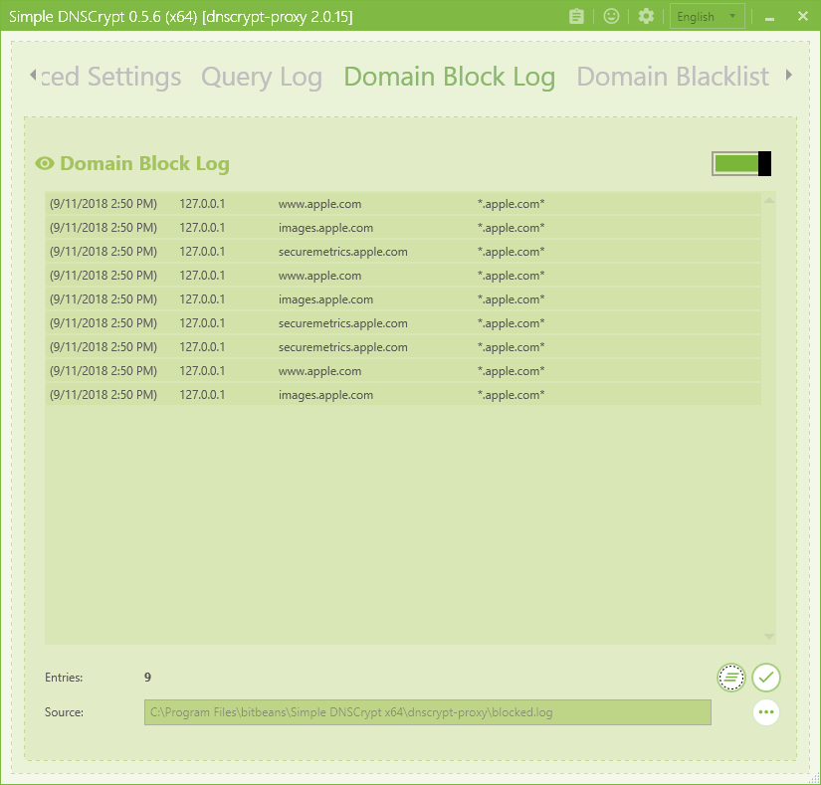Click the round checkmark icon button
The width and height of the screenshot is (821, 785).
(x=765, y=678)
